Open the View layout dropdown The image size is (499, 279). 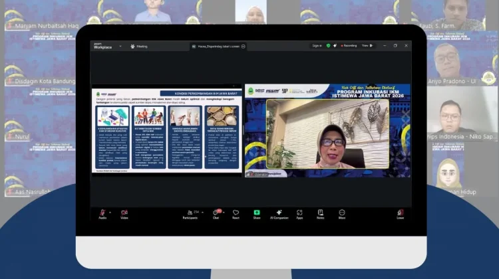click(367, 46)
